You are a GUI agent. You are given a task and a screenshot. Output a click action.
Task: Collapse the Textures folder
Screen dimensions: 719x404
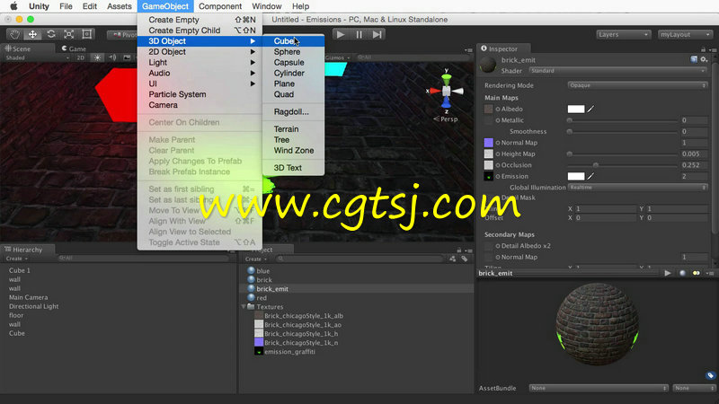244,307
